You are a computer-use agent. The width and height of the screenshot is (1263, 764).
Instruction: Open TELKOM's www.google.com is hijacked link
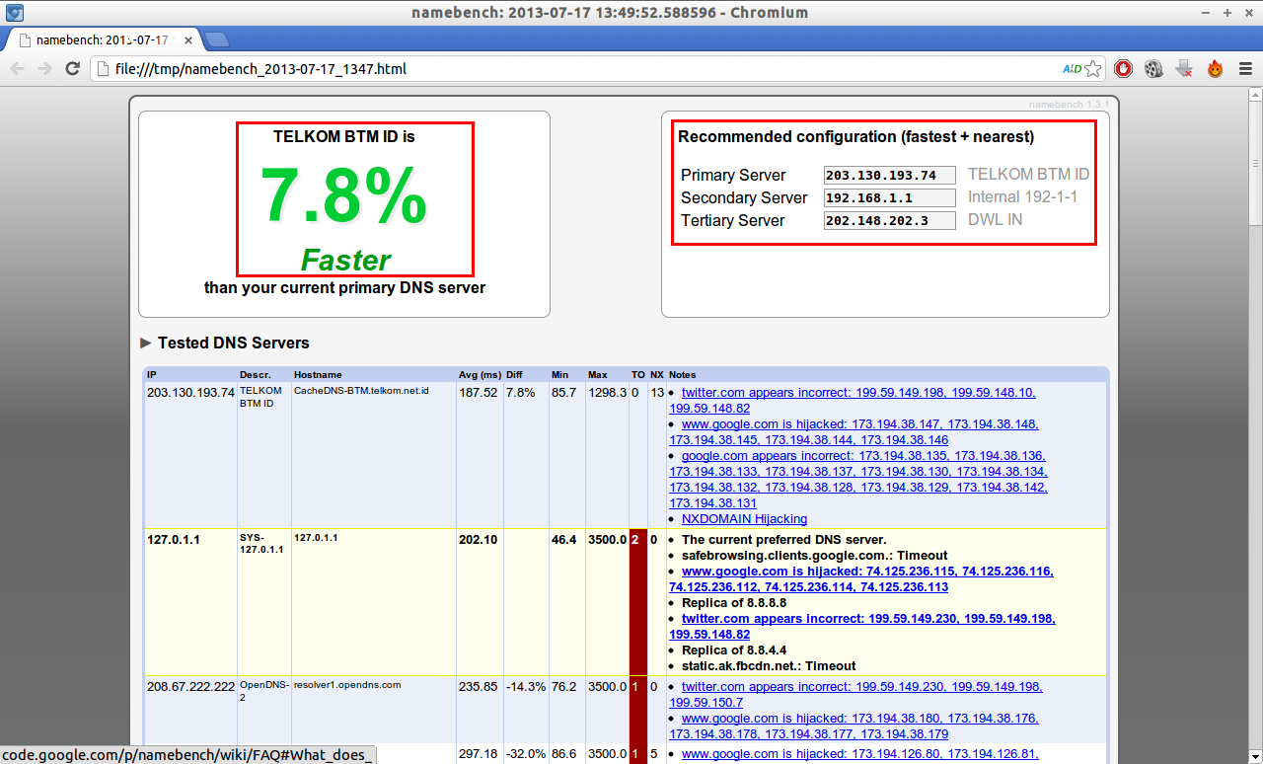point(854,431)
